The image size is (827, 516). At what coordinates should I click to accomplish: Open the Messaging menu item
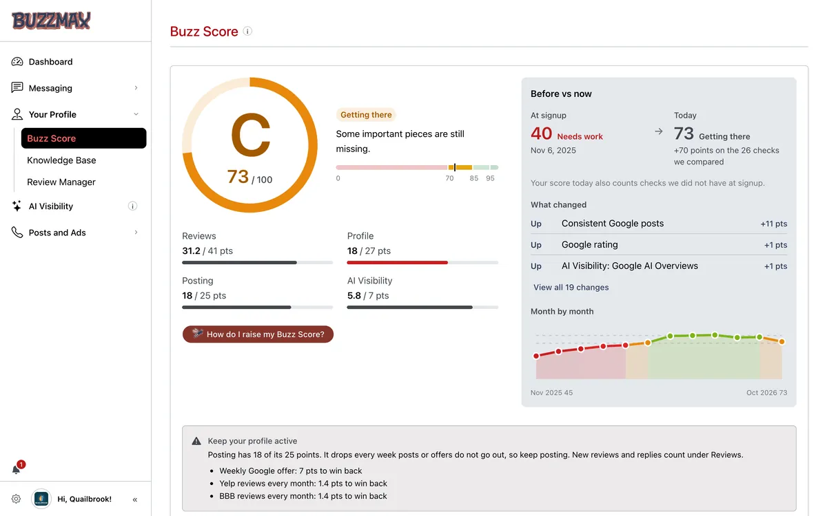76,88
